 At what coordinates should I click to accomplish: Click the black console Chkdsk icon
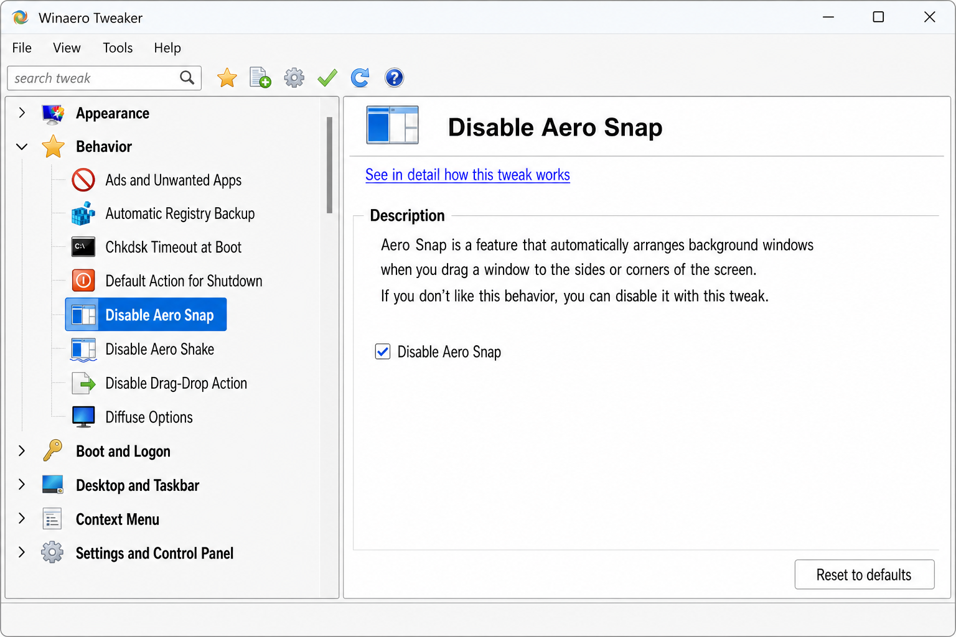[x=83, y=247]
